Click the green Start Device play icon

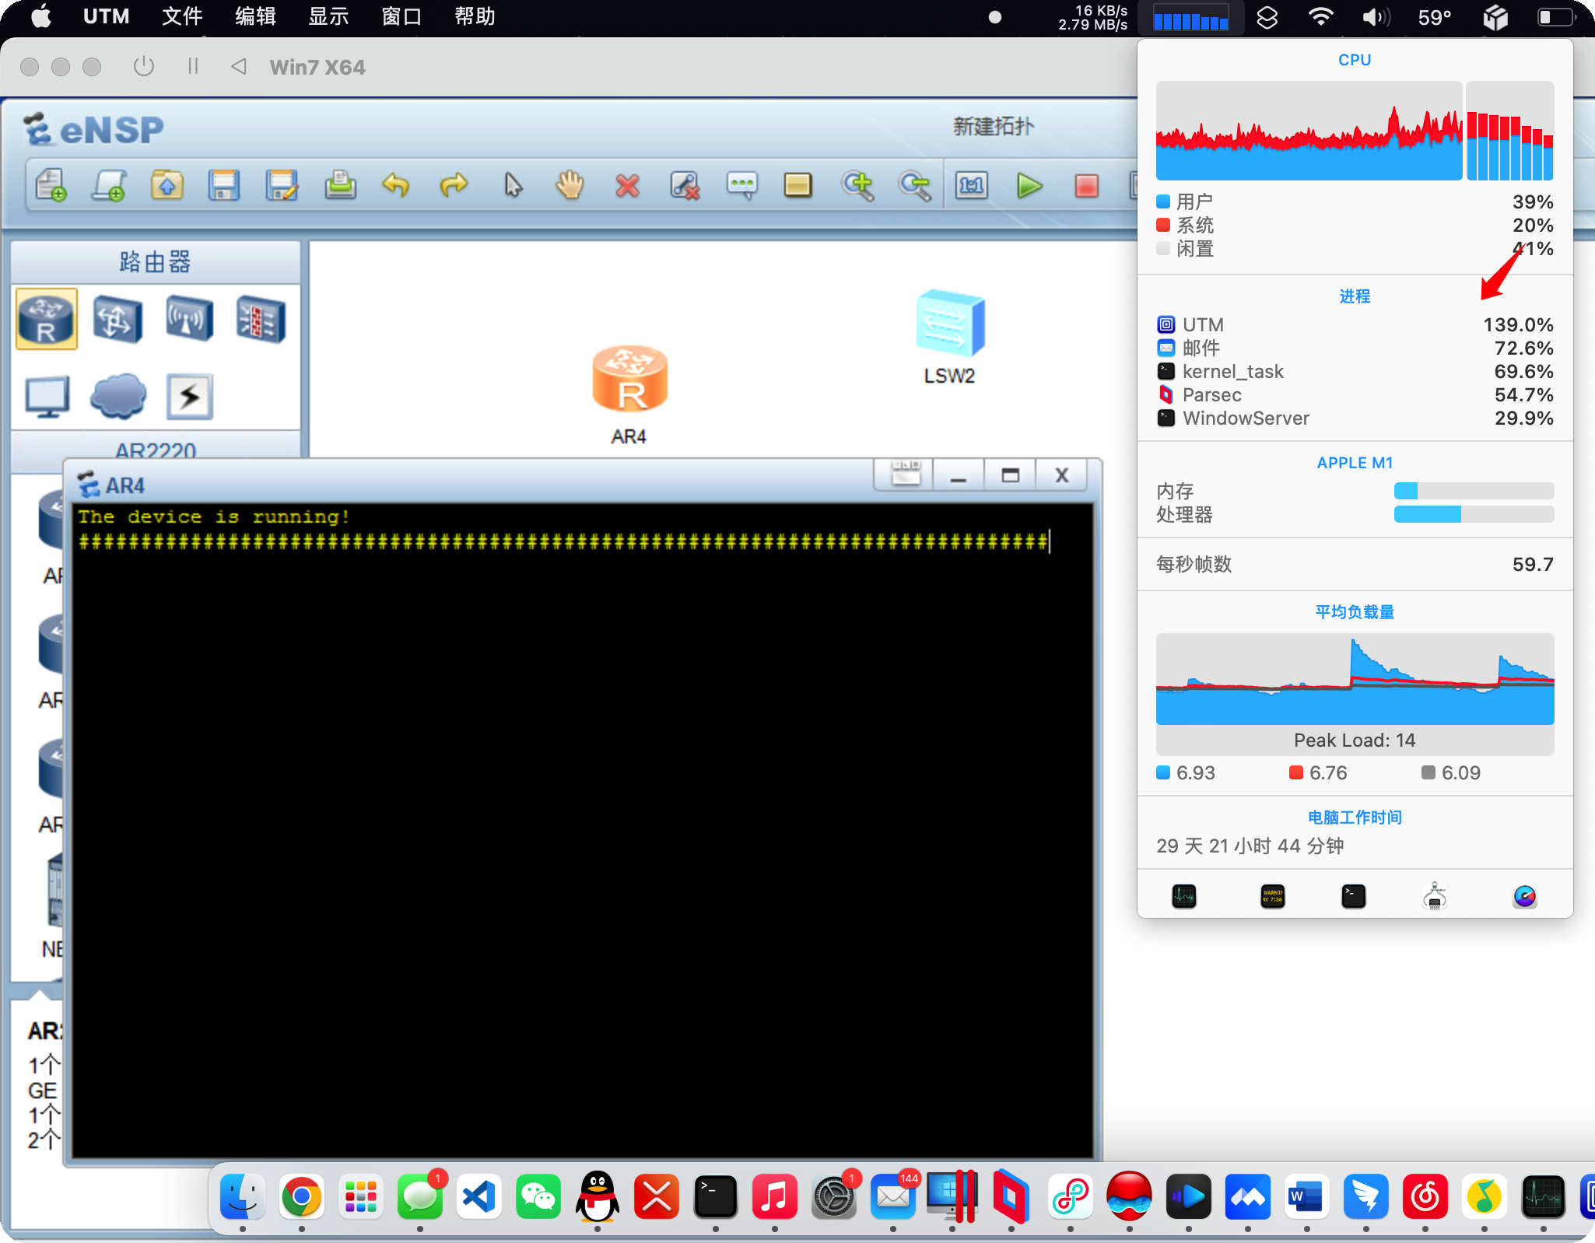point(1029,186)
